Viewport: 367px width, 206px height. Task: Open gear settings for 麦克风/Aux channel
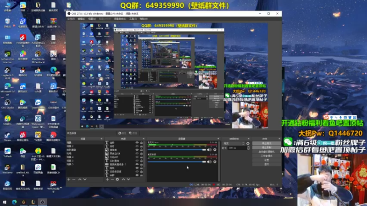(215, 150)
